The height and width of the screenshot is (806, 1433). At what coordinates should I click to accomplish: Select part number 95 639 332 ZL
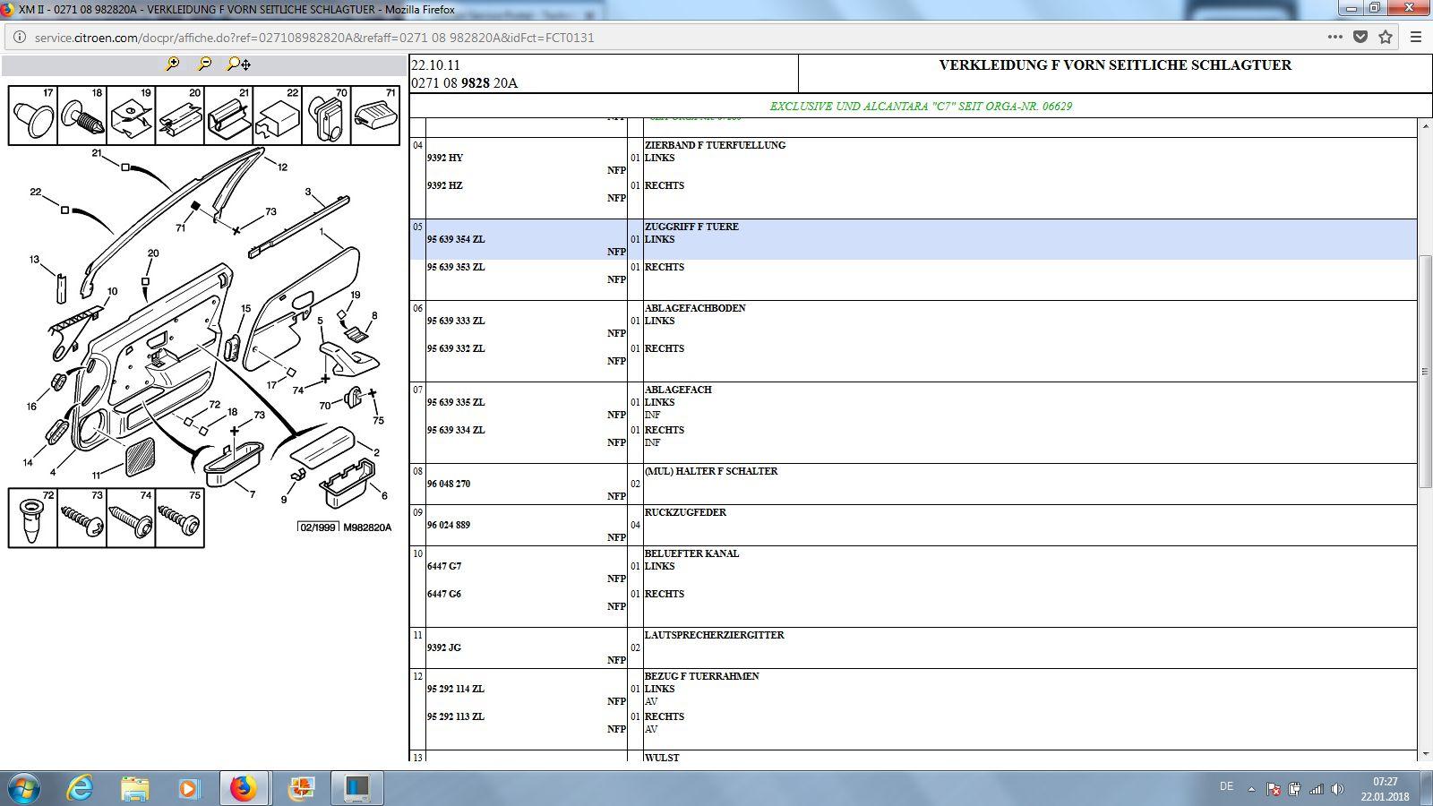[456, 348]
